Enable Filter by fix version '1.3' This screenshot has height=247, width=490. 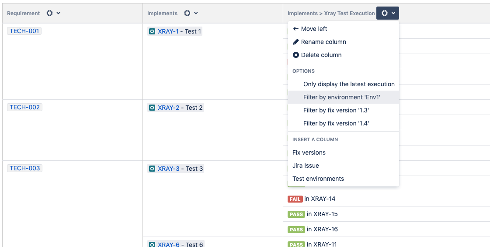coord(336,110)
